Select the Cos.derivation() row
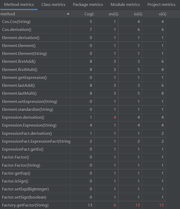Image resolution: width=180 pixels, height=209 pixels. coord(17,30)
